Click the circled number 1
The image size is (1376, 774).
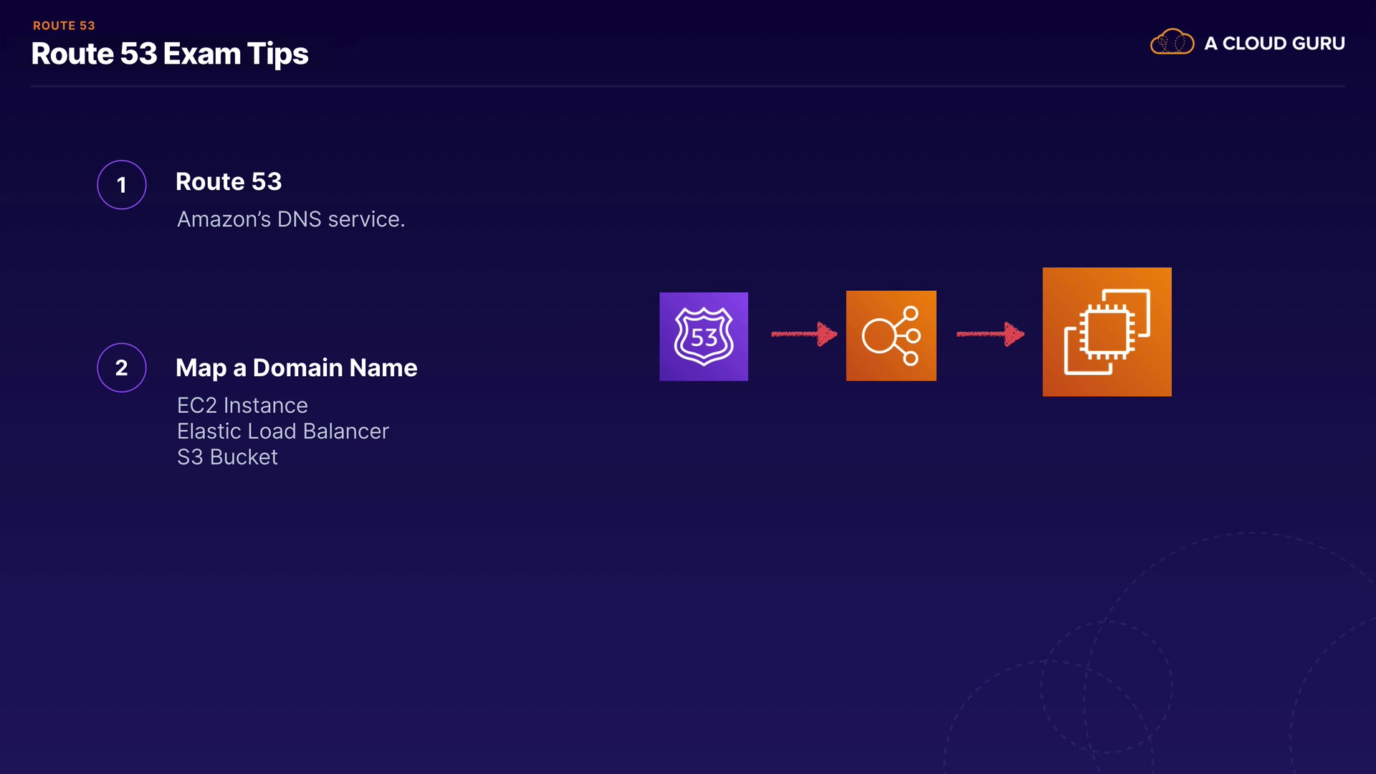[122, 185]
